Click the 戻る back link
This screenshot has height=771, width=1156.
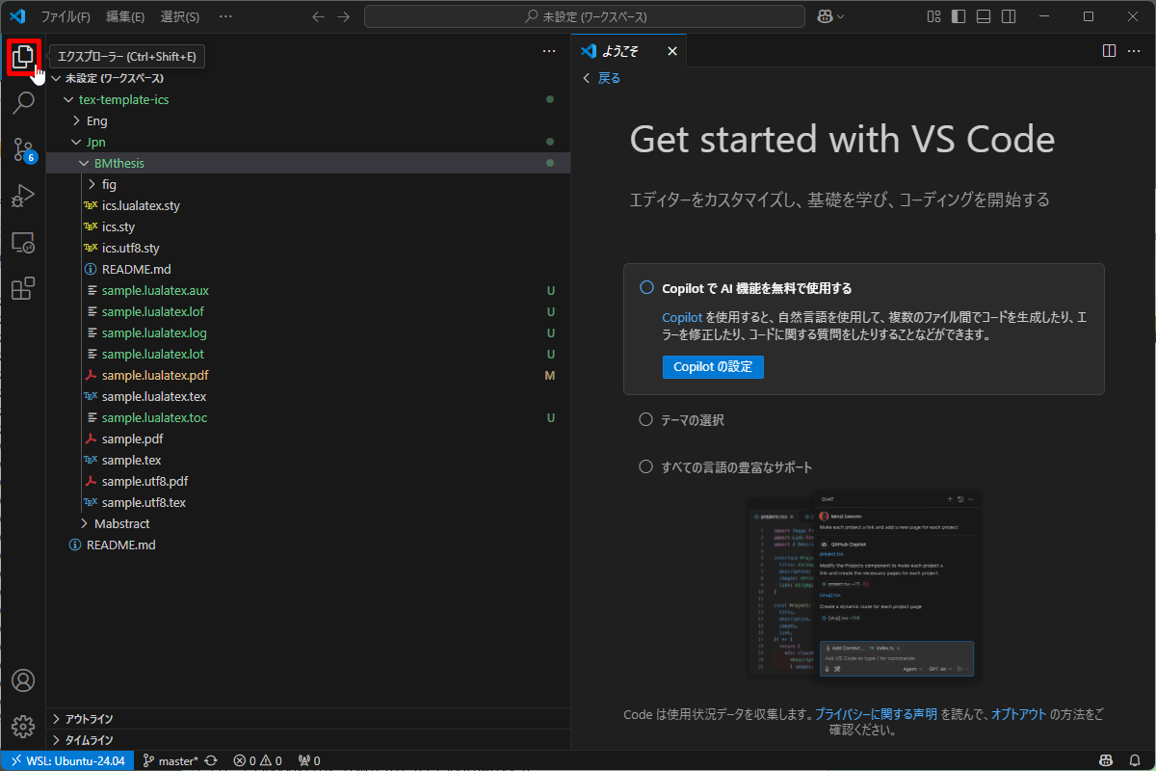602,78
